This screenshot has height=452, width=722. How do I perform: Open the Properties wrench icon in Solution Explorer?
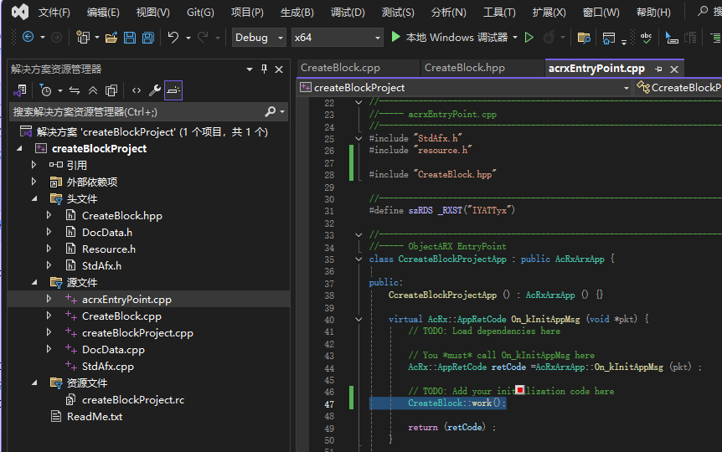coord(155,90)
